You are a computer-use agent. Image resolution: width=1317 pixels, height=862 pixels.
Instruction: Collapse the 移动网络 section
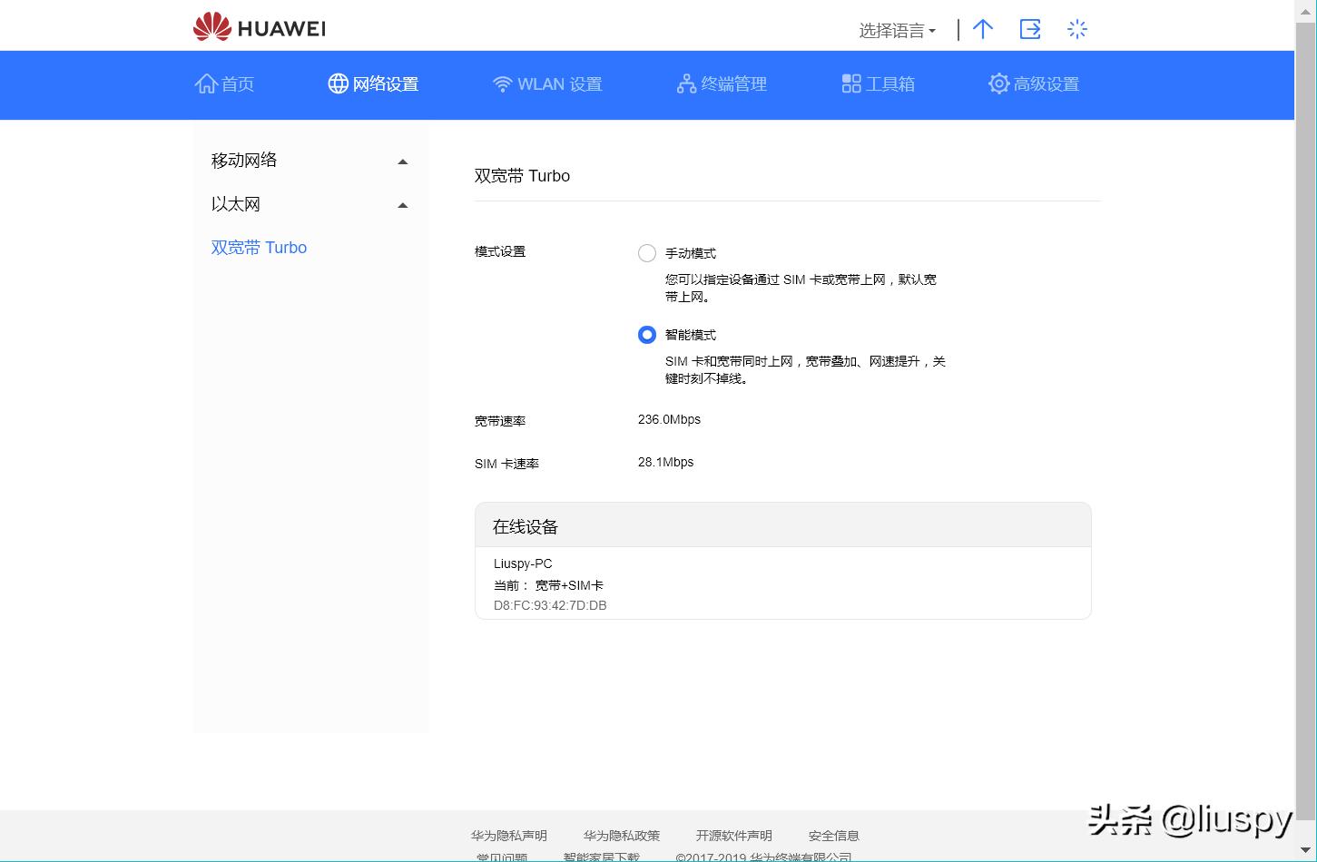tap(402, 161)
